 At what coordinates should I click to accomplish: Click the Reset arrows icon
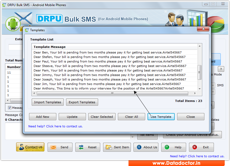tap(81, 147)
